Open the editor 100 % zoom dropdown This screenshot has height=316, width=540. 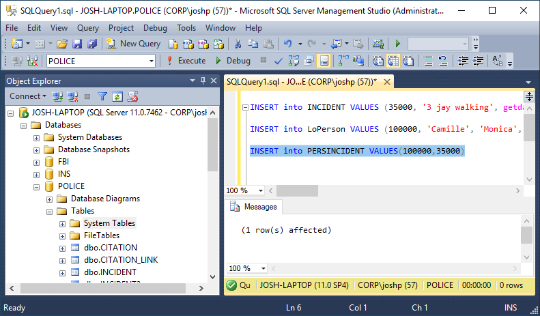[x=261, y=190]
